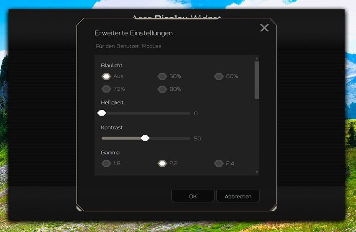356x232 pixels.
Task: Click Kontrast track right of the handle
Action: 170,138
